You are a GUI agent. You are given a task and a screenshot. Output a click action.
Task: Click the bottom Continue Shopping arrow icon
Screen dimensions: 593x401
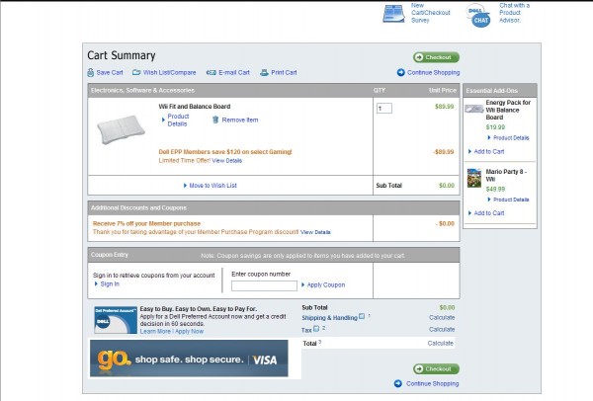(x=398, y=383)
